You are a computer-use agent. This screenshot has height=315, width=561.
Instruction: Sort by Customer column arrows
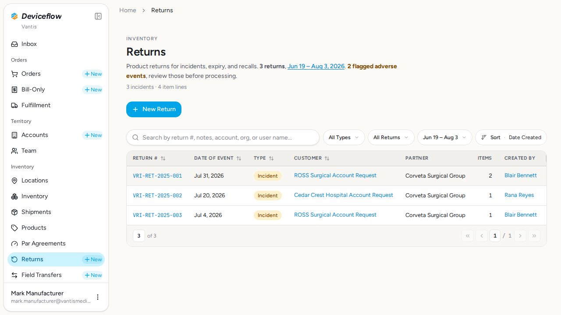(x=327, y=158)
